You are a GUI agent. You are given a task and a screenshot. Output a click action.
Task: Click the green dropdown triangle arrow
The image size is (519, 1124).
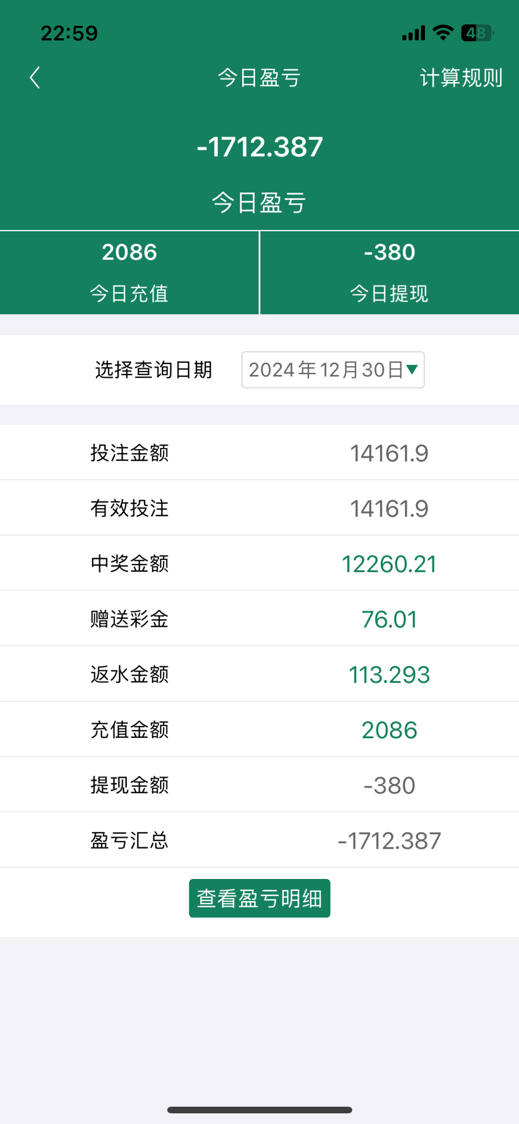(x=412, y=369)
